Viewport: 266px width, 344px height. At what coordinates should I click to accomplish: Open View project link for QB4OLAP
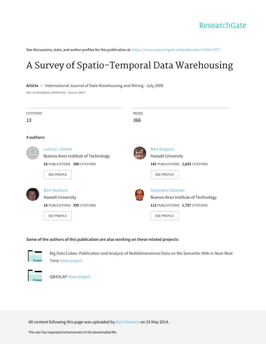pyautogui.click(x=79, y=277)
